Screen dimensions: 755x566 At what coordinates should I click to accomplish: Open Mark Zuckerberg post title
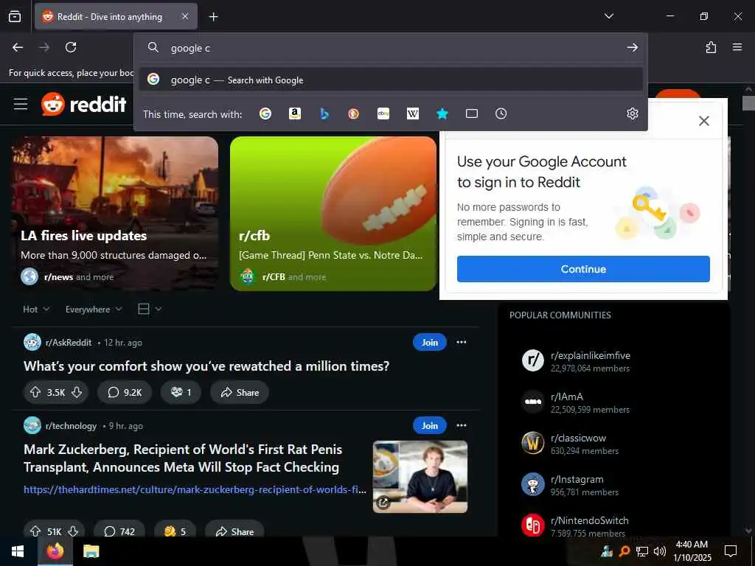coord(183,458)
